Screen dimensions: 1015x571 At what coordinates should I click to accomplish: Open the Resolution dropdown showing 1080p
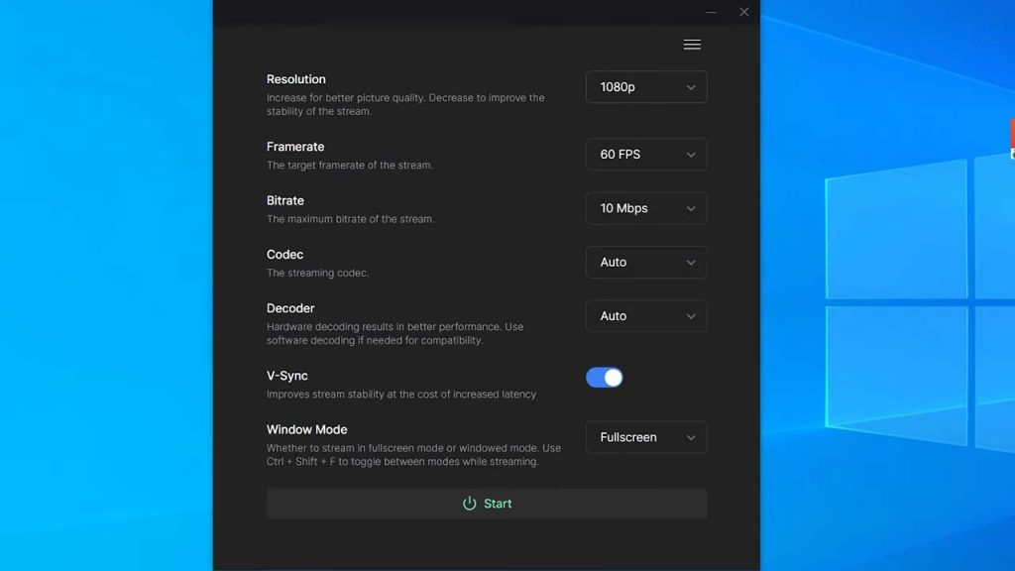point(646,87)
